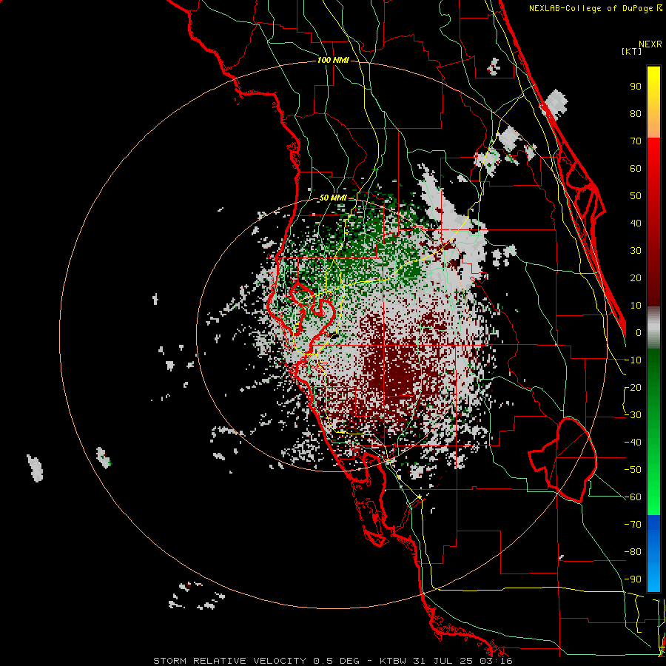
Task: Click the -60 knot scale label
Action: [x=633, y=497]
